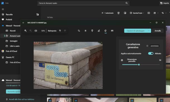Open Preferiti in the sidebar

(x=9, y=19)
